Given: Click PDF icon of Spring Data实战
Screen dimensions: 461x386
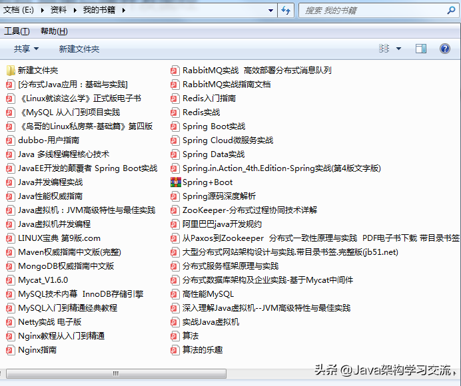Looking at the screenshot, I should click(175, 154).
